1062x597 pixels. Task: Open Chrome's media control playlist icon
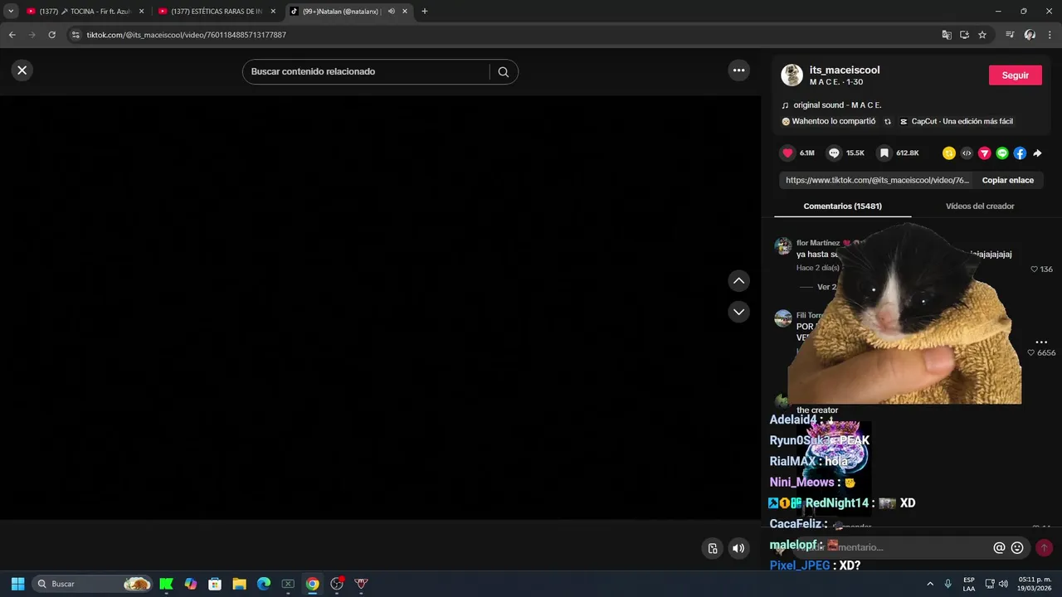click(x=1010, y=35)
